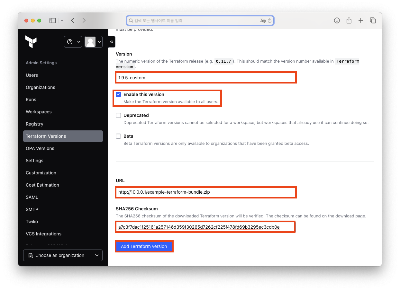Toggle Safari sidebar icon

53,21
